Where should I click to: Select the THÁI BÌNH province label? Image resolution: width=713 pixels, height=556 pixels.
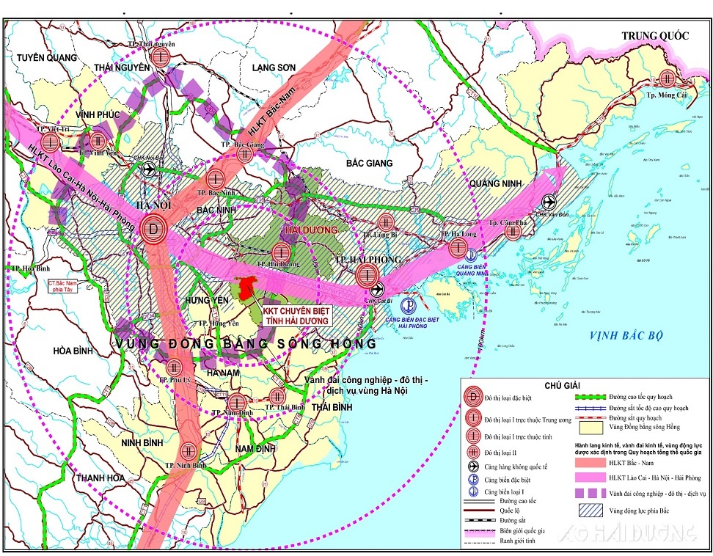[x=332, y=407]
